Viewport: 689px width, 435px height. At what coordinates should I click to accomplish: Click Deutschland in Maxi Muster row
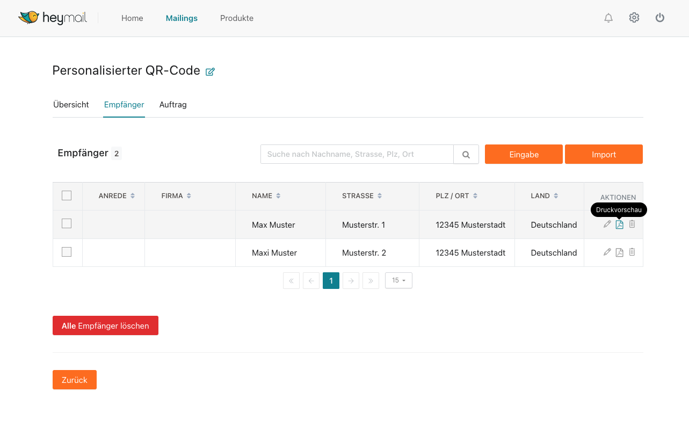click(x=554, y=253)
